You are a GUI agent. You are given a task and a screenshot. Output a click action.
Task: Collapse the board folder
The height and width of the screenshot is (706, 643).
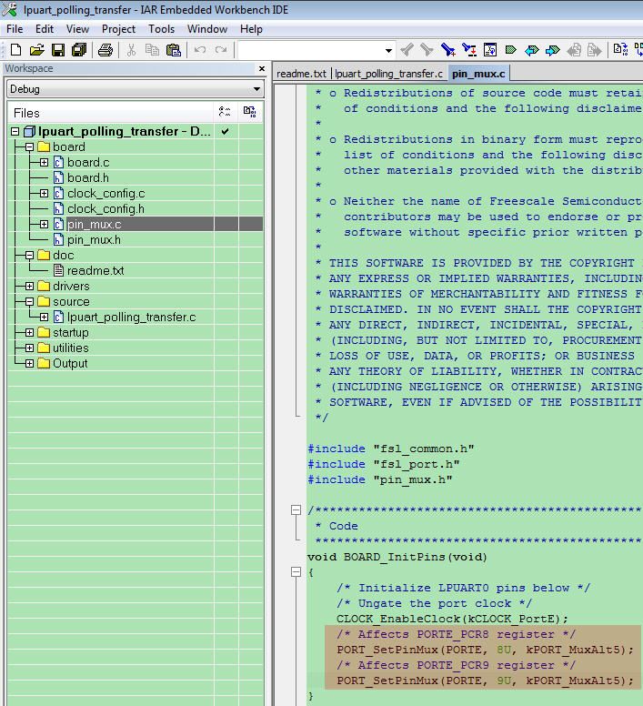coord(29,146)
